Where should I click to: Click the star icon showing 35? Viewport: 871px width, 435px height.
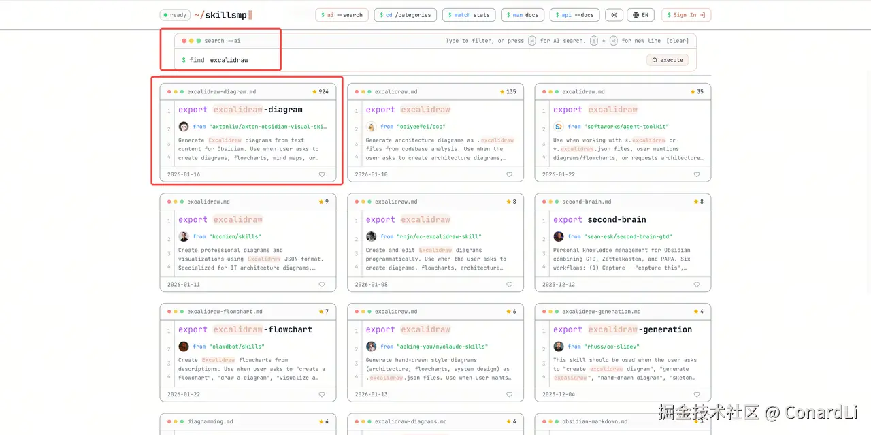coord(693,91)
